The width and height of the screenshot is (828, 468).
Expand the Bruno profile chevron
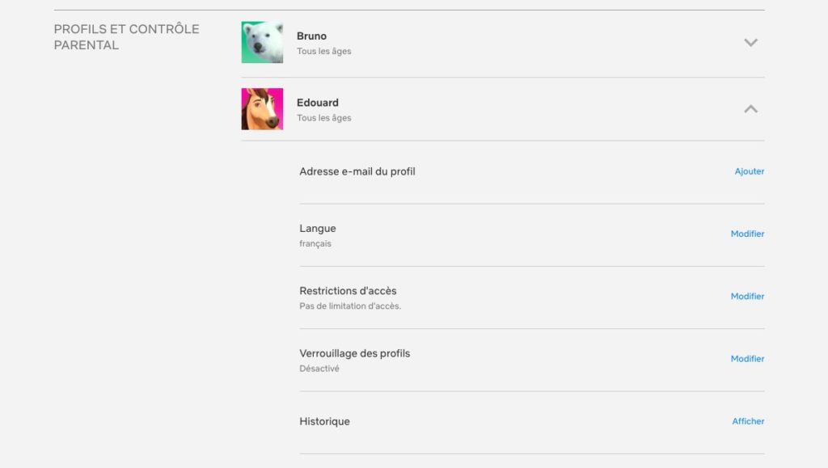[x=750, y=42]
